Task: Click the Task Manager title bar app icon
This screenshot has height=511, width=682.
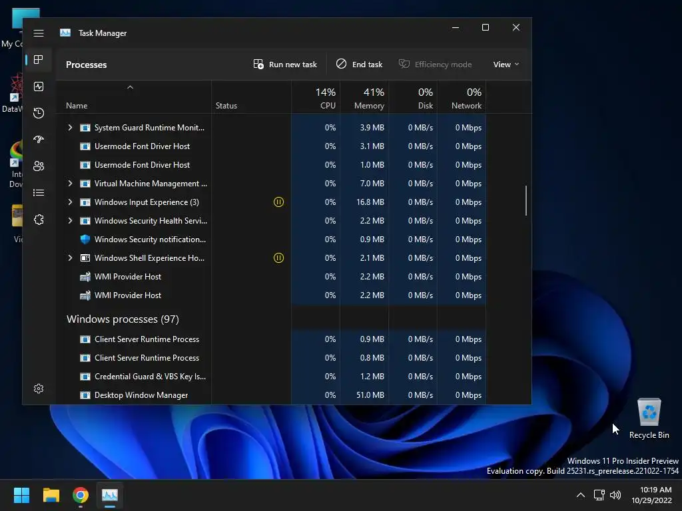Action: (65, 33)
